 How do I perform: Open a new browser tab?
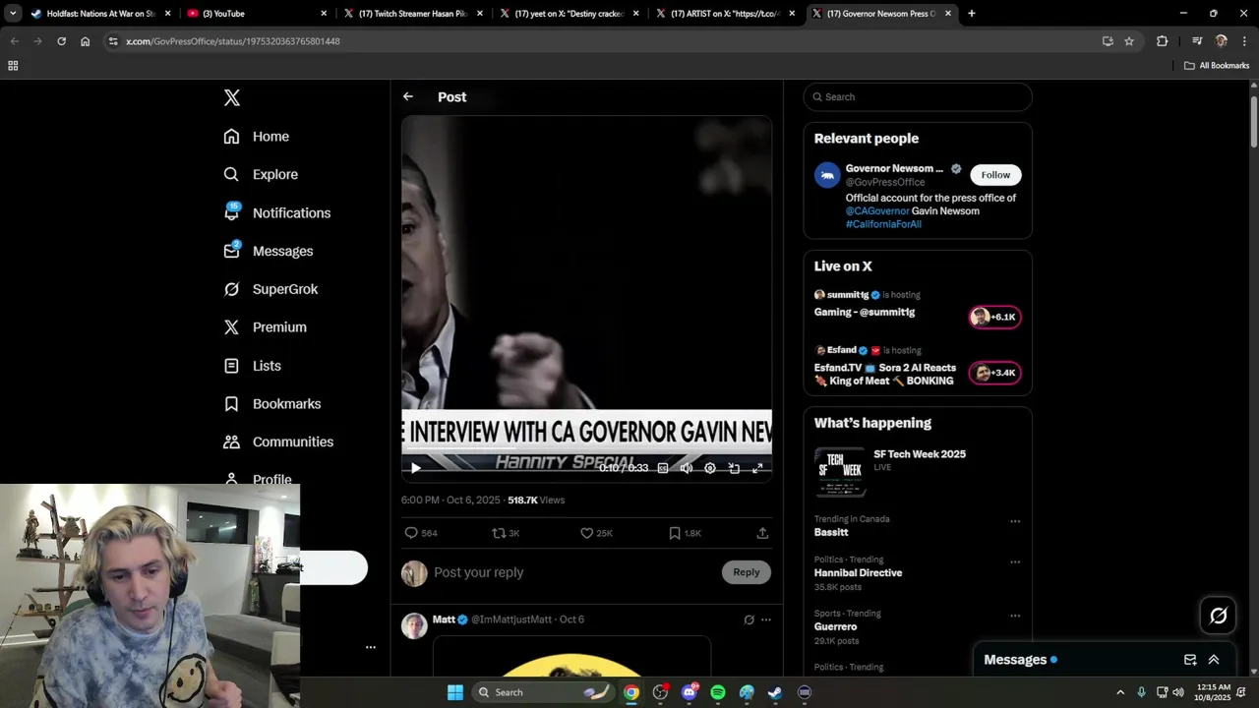[972, 14]
